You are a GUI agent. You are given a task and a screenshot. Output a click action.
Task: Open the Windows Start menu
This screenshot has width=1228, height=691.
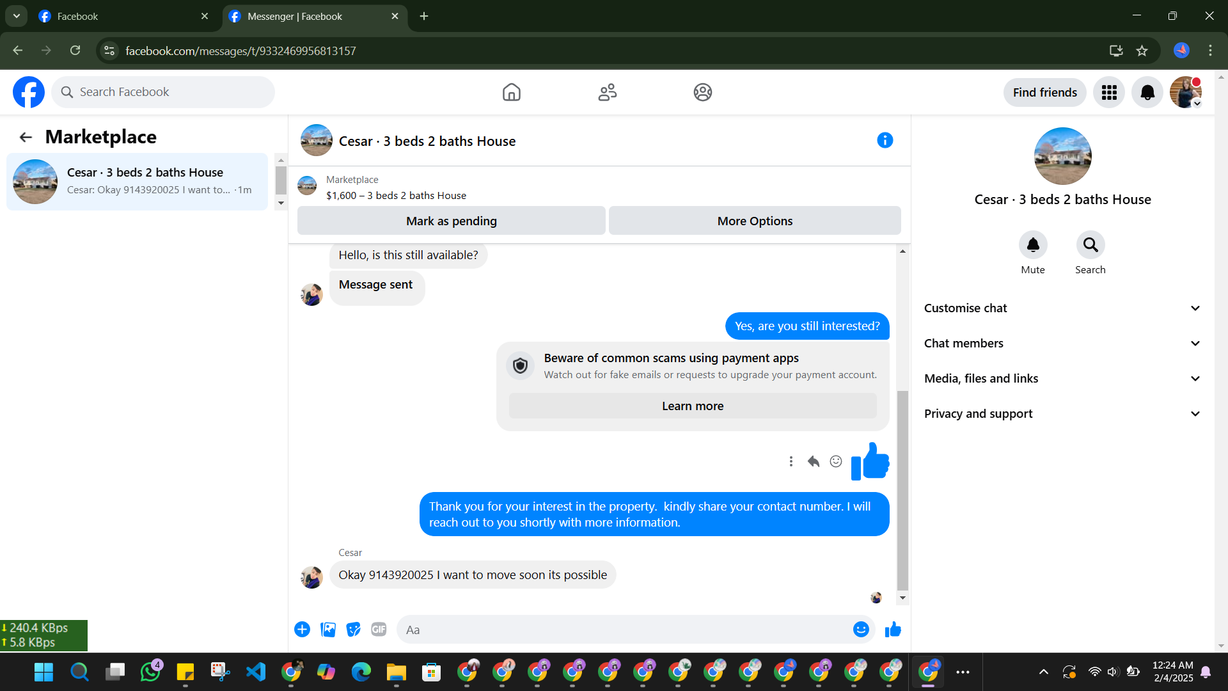tap(44, 672)
